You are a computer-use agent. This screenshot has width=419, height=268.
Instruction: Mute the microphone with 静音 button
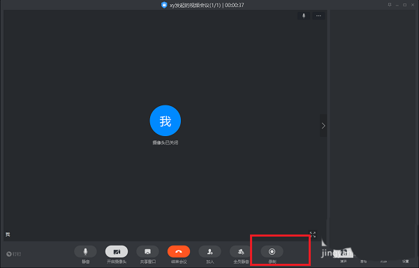point(85,251)
